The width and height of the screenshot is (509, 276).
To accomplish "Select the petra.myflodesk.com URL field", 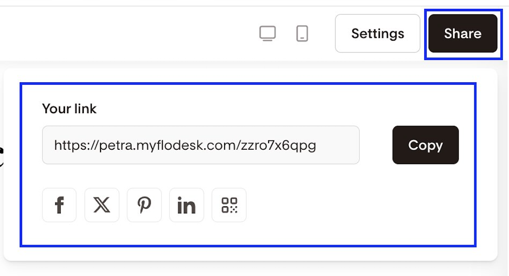I will pos(201,145).
